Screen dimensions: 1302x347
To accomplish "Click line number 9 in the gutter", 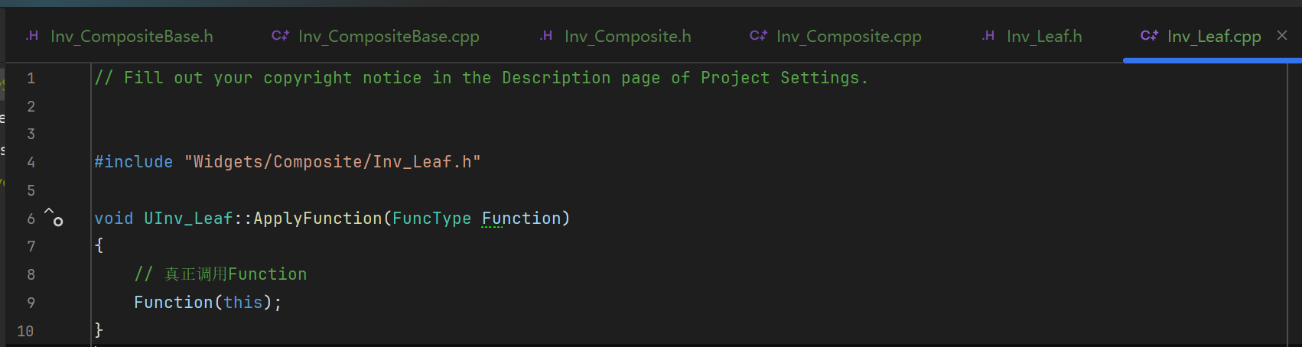I will [x=31, y=303].
